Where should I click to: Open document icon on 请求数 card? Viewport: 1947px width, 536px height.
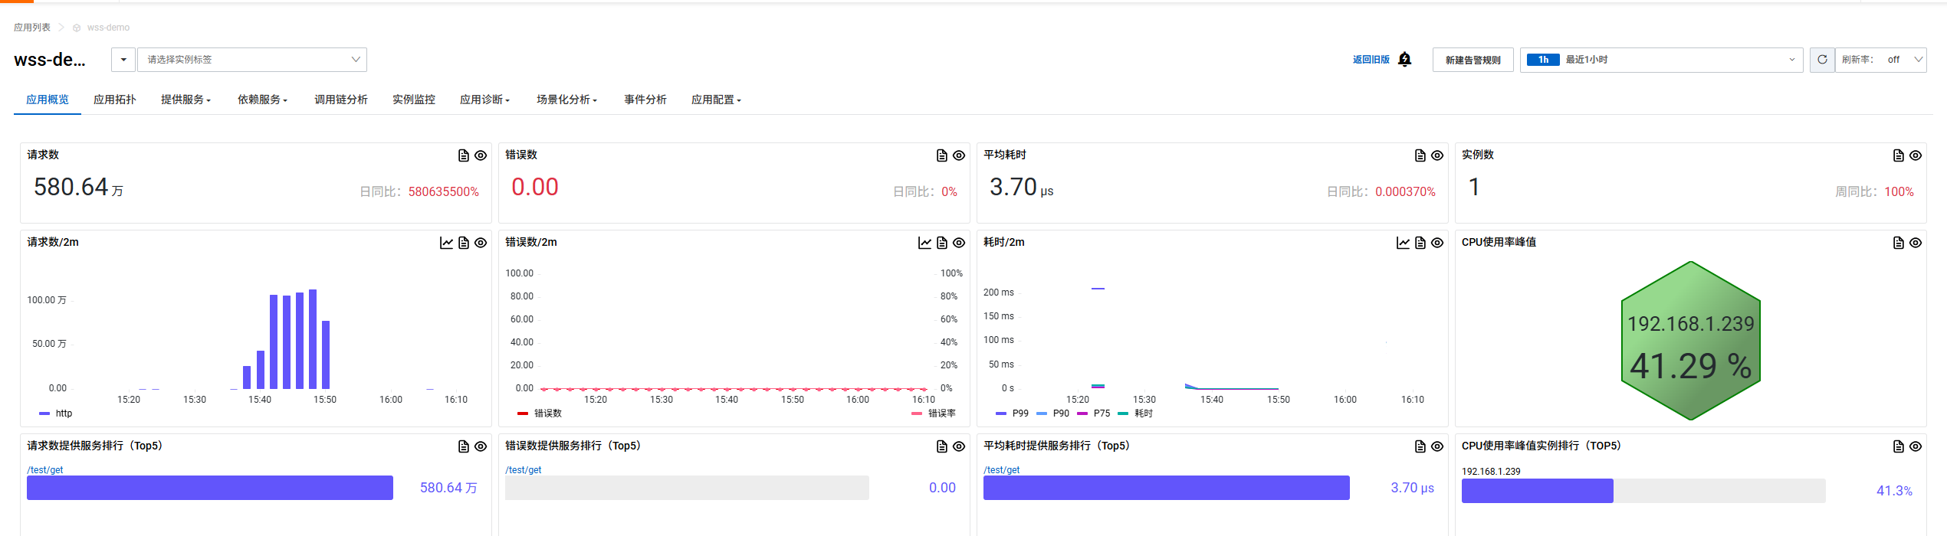[463, 155]
